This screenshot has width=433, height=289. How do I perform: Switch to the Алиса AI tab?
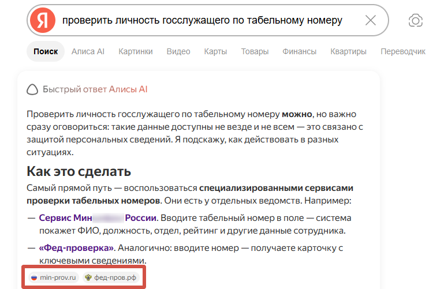88,51
